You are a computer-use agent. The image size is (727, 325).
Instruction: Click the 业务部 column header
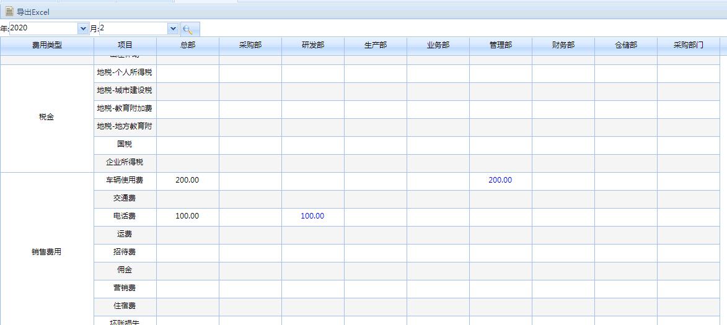[438, 45]
